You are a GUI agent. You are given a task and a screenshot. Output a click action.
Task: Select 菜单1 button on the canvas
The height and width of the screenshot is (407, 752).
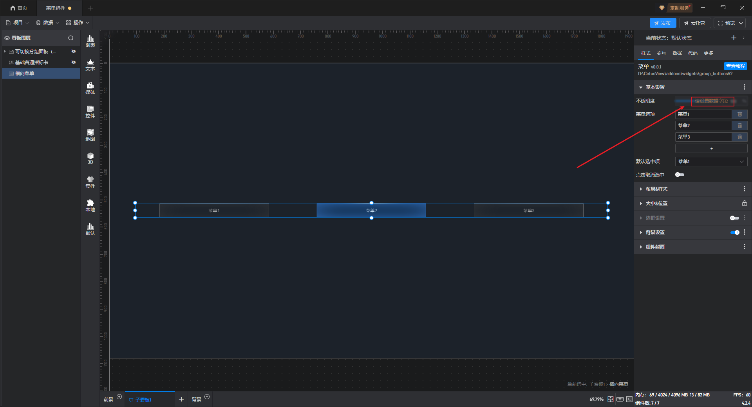214,211
